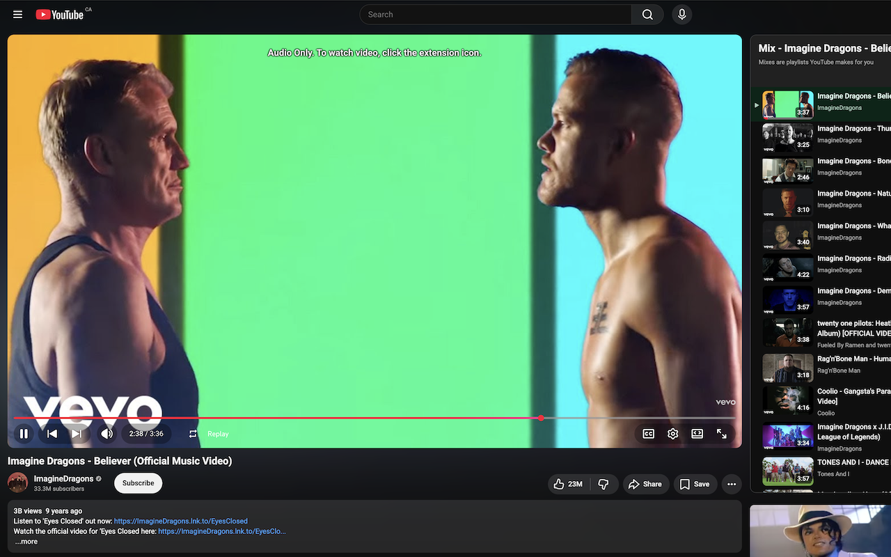Click the vevo watermark in player
The height and width of the screenshot is (557, 891).
tap(725, 402)
